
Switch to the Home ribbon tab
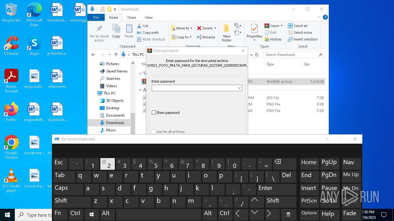pyautogui.click(x=113, y=17)
